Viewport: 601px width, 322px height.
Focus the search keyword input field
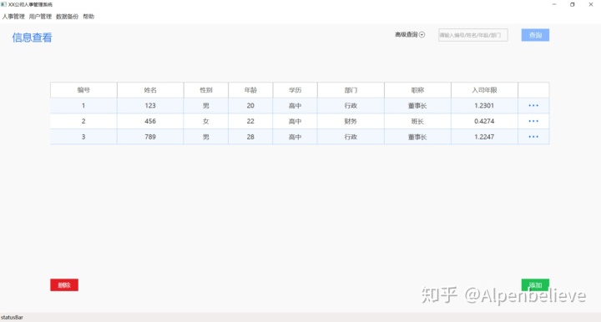click(473, 35)
